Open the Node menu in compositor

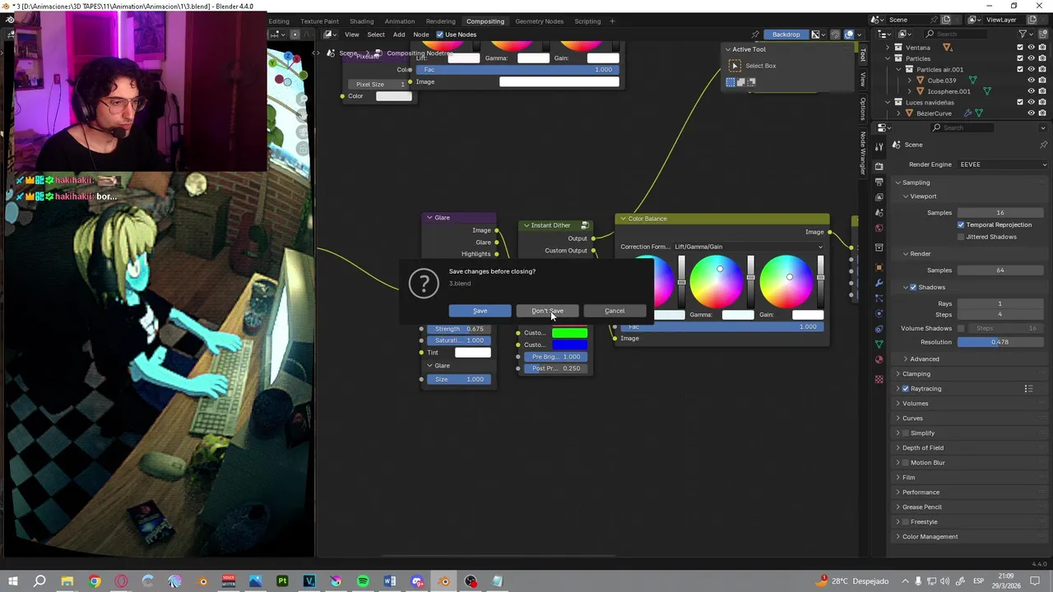point(420,35)
